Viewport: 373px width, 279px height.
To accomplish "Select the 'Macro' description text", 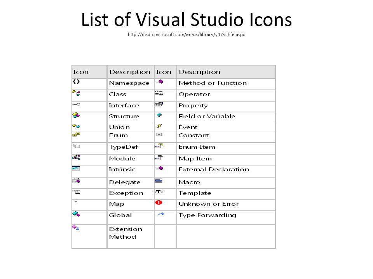I will (189, 182).
